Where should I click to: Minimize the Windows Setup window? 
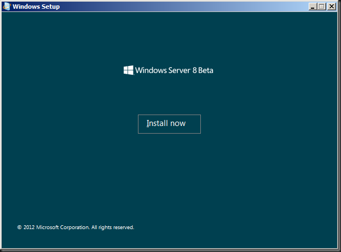[313, 7]
